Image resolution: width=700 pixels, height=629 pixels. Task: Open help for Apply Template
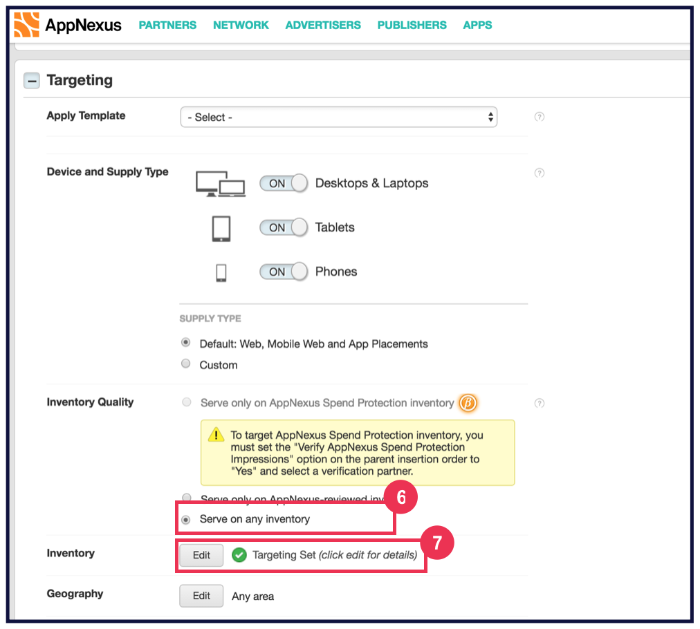pyautogui.click(x=540, y=117)
